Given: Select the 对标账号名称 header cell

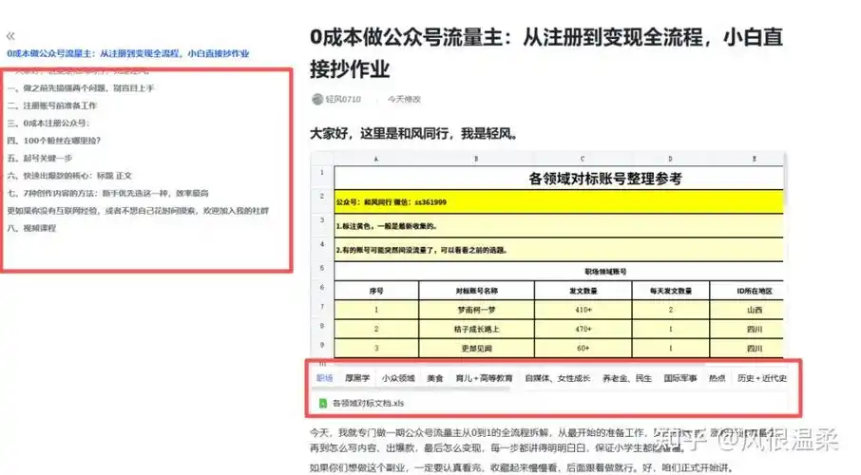Looking at the screenshot, I should coord(477,291).
